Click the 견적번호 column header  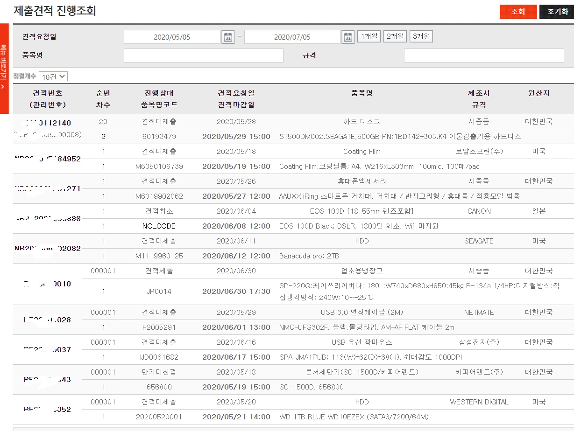[x=47, y=93]
